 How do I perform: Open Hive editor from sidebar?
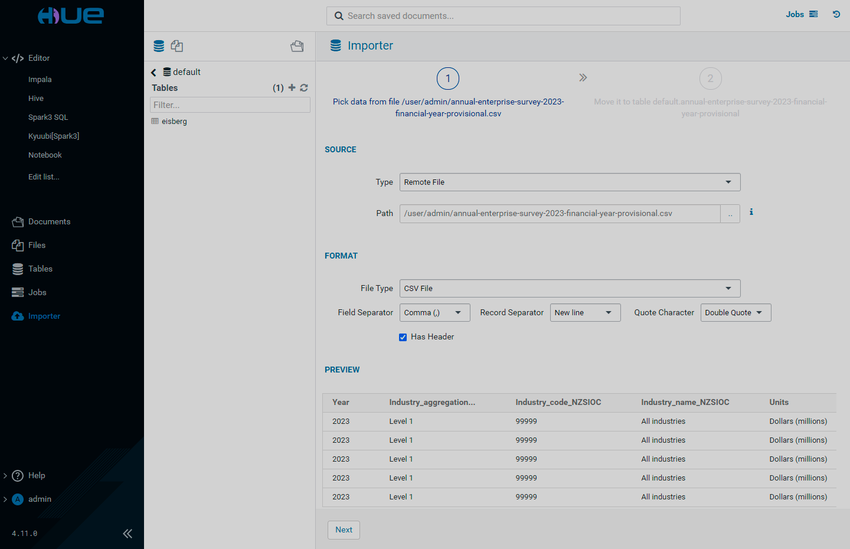[36, 98]
